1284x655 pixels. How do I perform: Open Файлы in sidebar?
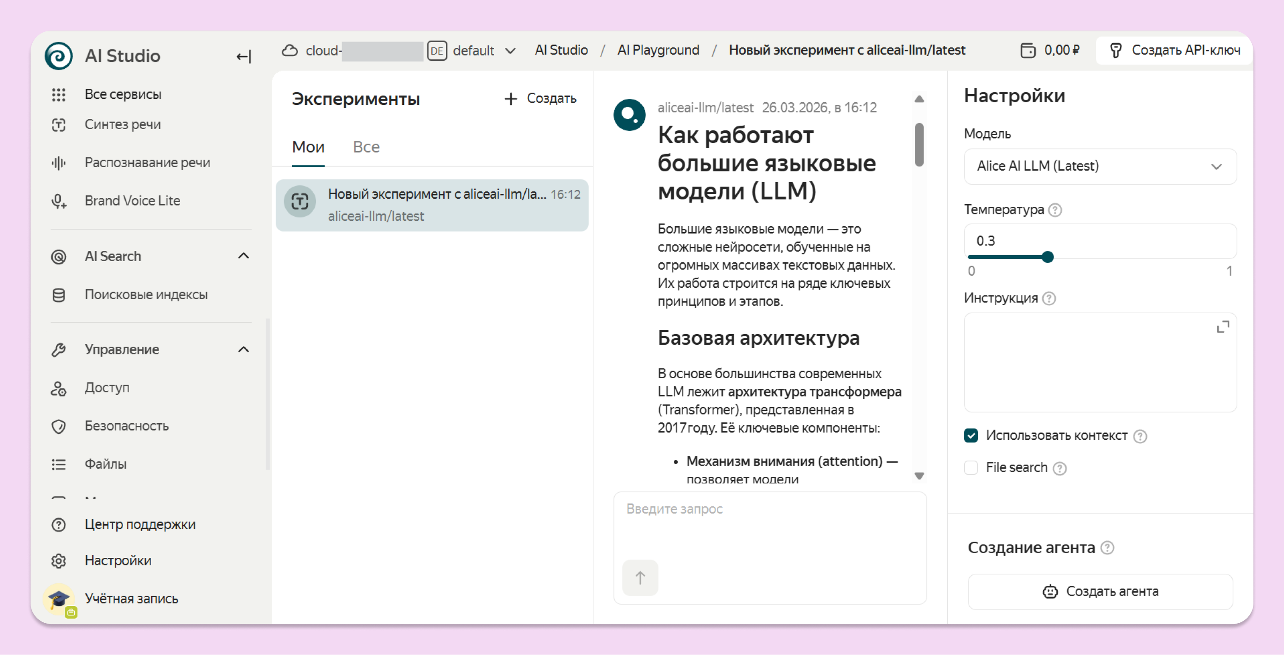[106, 464]
